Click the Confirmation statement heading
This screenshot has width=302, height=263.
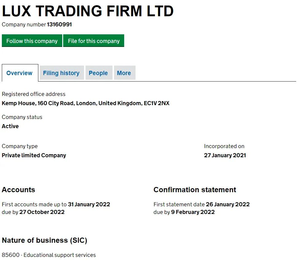click(195, 190)
